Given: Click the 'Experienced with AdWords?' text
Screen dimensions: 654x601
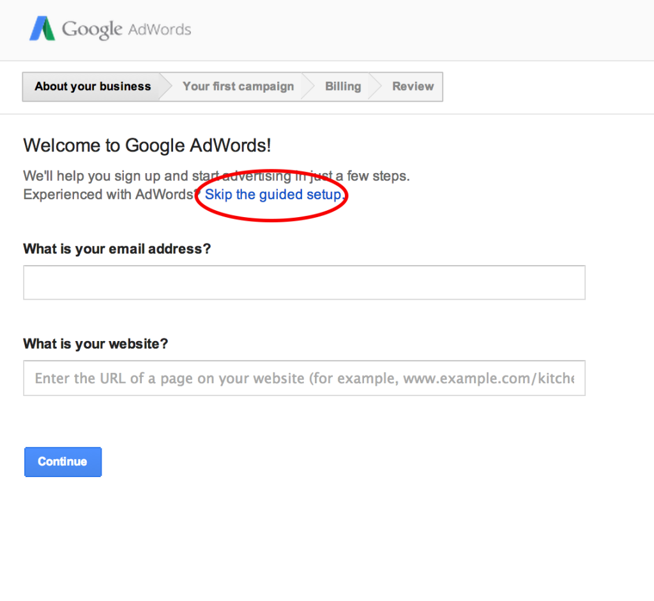Looking at the screenshot, I should [x=109, y=195].
